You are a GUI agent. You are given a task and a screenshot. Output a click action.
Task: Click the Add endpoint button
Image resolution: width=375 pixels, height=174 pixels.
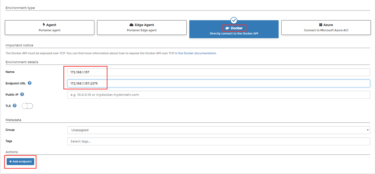coord(20,162)
